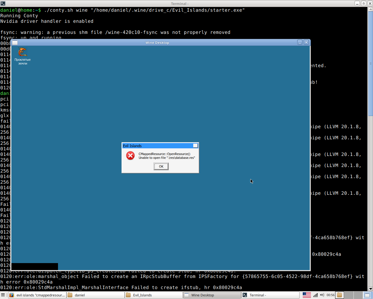Viewport: 373px width, 299px height.
Task: Click the show desktop icon at taskbar end
Action: 368,295
